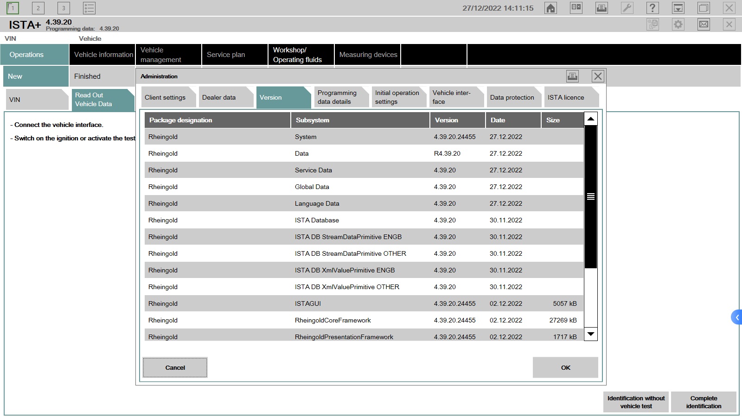The width and height of the screenshot is (742, 417).
Task: Select the Version tab
Action: [283, 97]
